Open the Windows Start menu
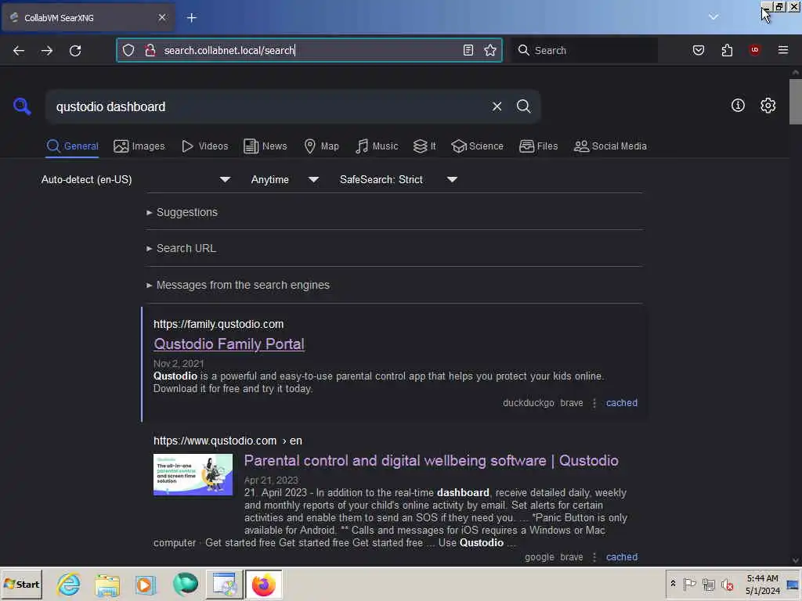Viewport: 802px width, 601px height. pyautogui.click(x=21, y=584)
